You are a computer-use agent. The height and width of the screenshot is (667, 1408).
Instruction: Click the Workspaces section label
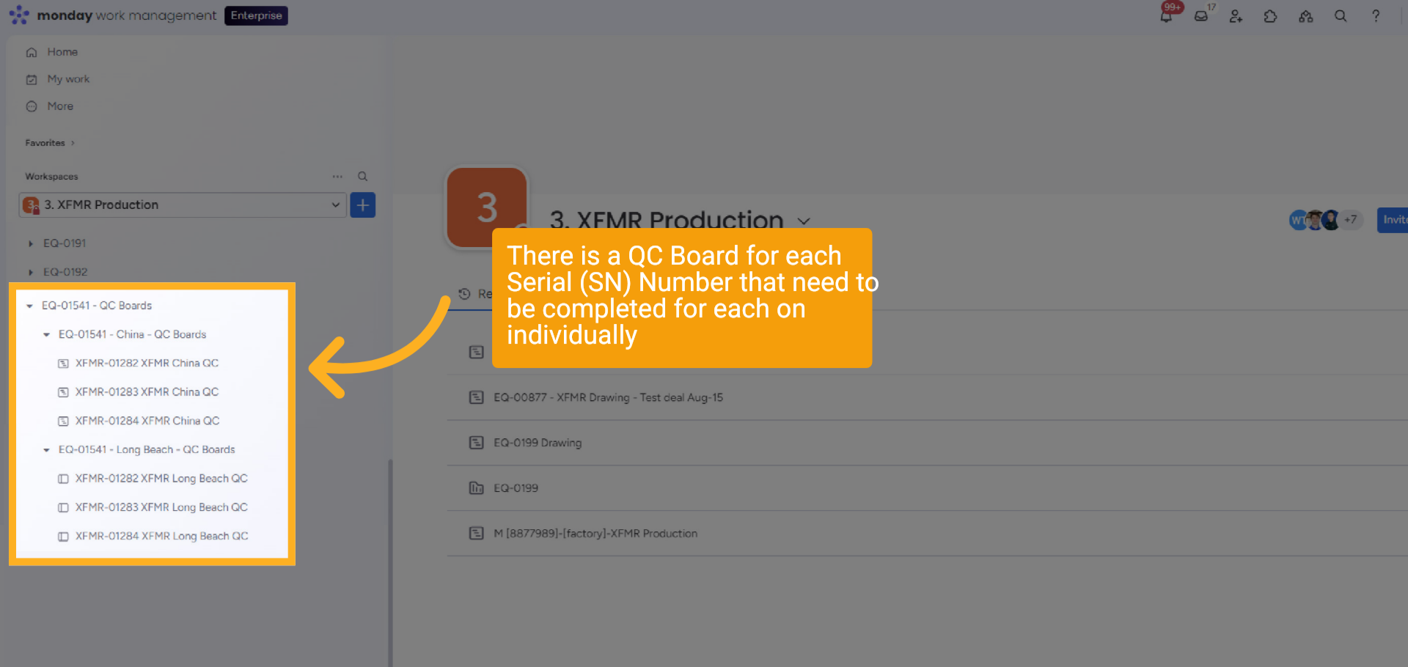(x=51, y=177)
